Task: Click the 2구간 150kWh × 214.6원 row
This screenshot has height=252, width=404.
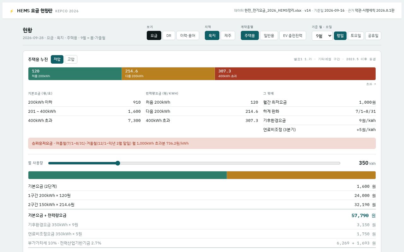Action: (202, 205)
